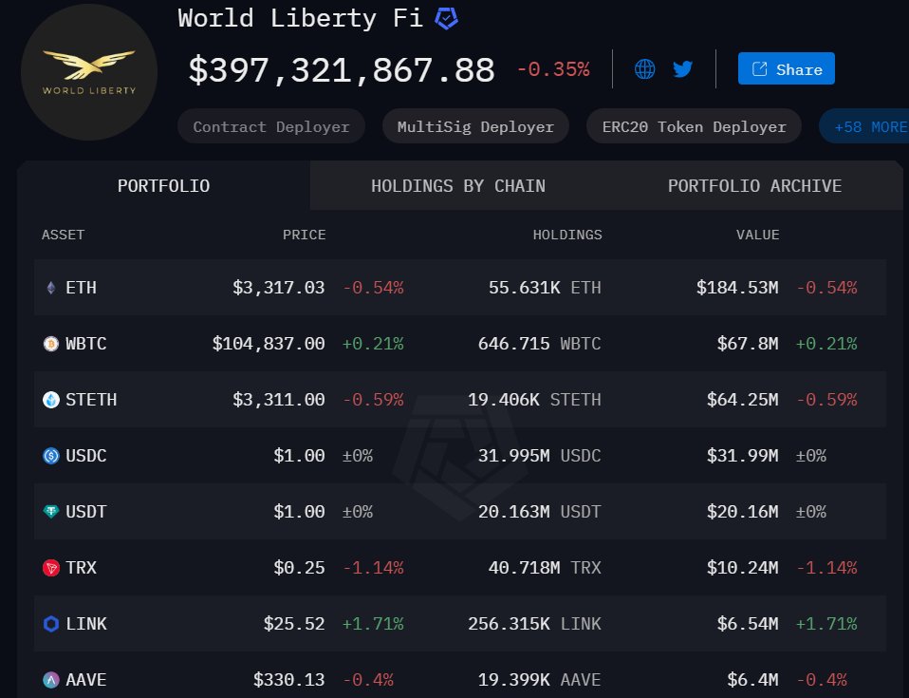909x698 pixels.
Task: Click the 646.715 WBTC holdings
Action: (539, 344)
